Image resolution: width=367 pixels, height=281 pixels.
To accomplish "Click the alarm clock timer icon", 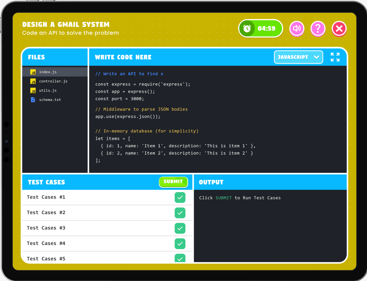I will coord(247,28).
